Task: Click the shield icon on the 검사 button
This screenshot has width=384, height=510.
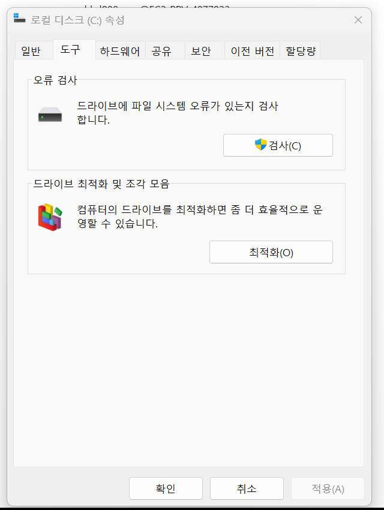Action: click(x=260, y=145)
